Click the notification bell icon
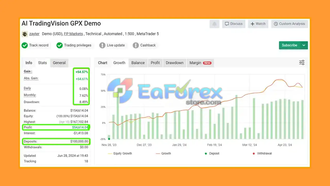Viewport: 330px width, 186px height. (x=214, y=24)
